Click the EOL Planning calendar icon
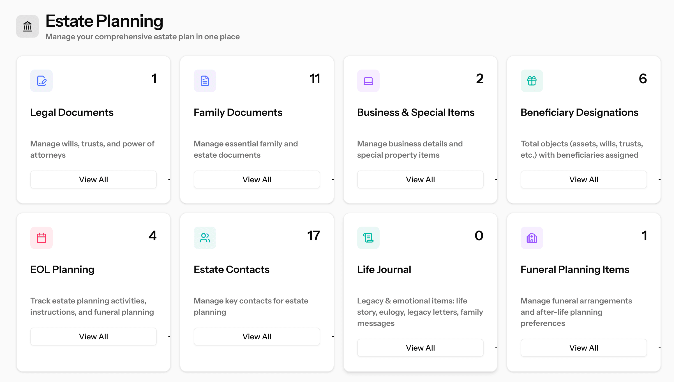 click(41, 238)
